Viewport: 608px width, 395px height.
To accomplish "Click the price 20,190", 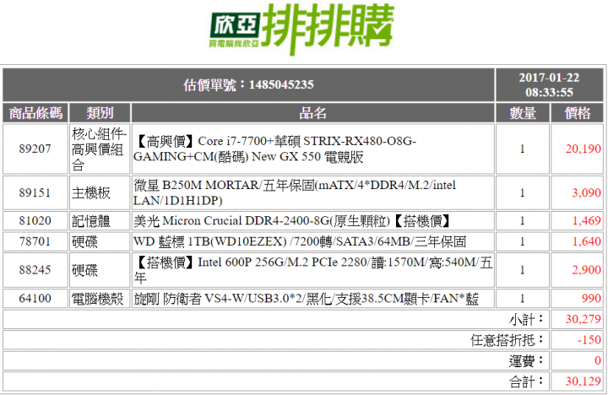I will [583, 149].
